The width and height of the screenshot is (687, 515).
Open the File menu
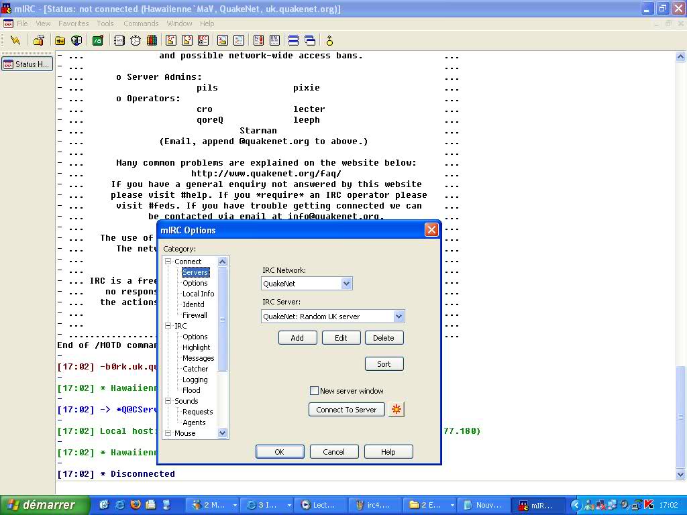[22, 23]
